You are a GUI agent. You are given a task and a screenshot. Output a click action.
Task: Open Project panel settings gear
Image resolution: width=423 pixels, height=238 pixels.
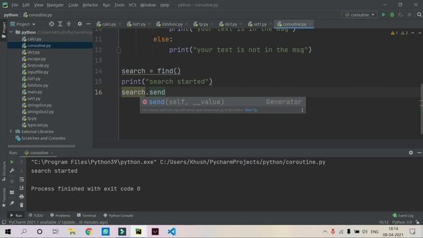(x=79, y=24)
